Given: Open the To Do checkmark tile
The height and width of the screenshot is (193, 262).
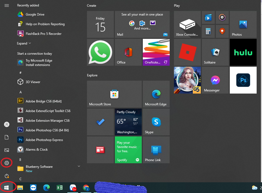Looking at the screenshot, I should pyautogui.click(x=100, y=122).
